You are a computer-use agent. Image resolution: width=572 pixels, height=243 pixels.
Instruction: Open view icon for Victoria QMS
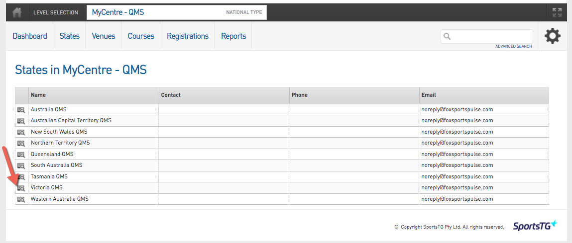[x=21, y=188]
